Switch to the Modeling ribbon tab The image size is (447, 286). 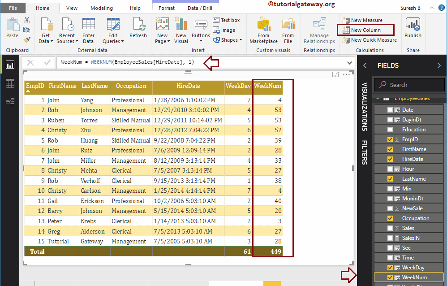coord(102,8)
